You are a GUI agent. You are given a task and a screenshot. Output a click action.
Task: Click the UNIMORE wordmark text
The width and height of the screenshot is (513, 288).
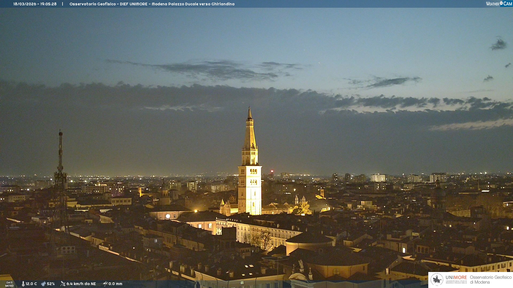[x=456, y=277]
